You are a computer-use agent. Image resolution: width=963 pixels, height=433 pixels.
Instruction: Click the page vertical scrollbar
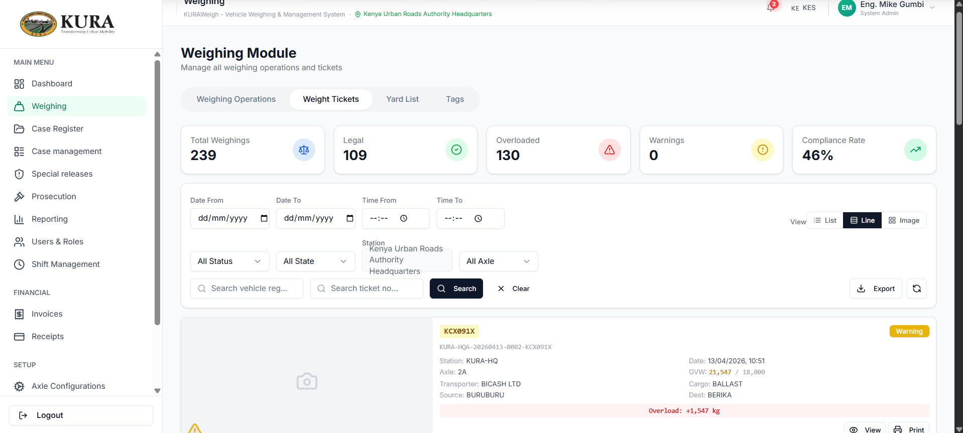click(x=959, y=68)
